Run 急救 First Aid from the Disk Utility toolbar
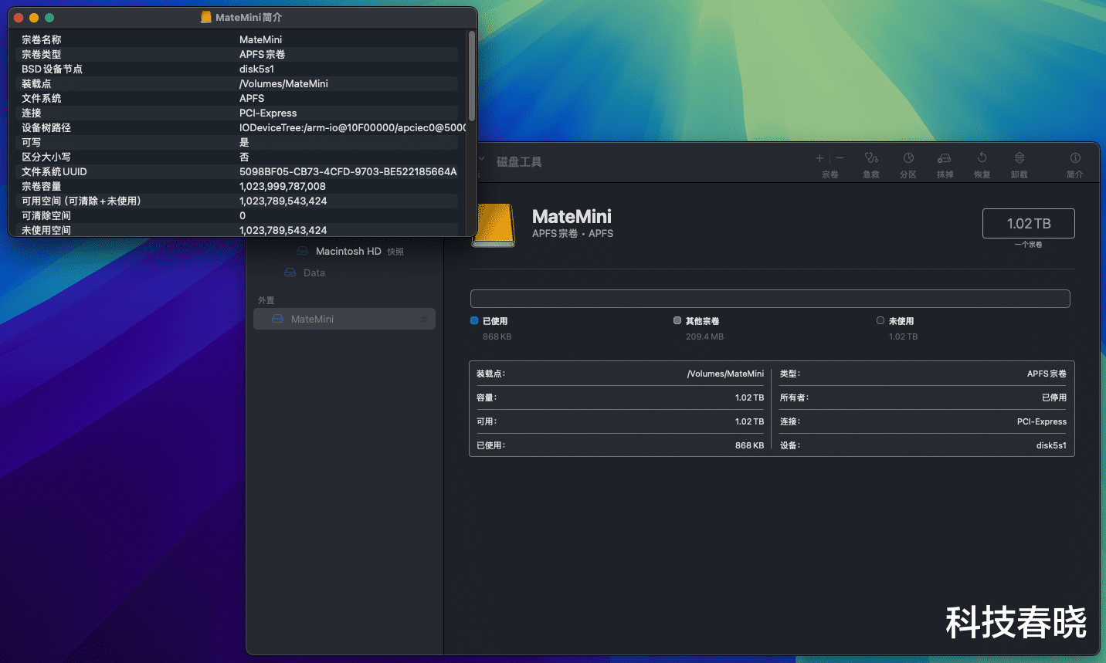Screen dimensions: 1106x663 click(871, 158)
